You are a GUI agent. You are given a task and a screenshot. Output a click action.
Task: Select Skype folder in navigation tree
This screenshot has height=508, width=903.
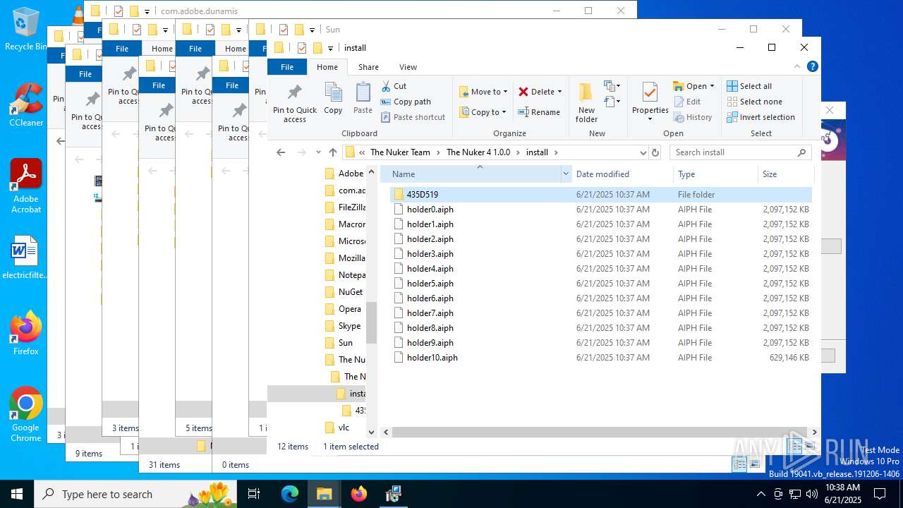tap(344, 326)
